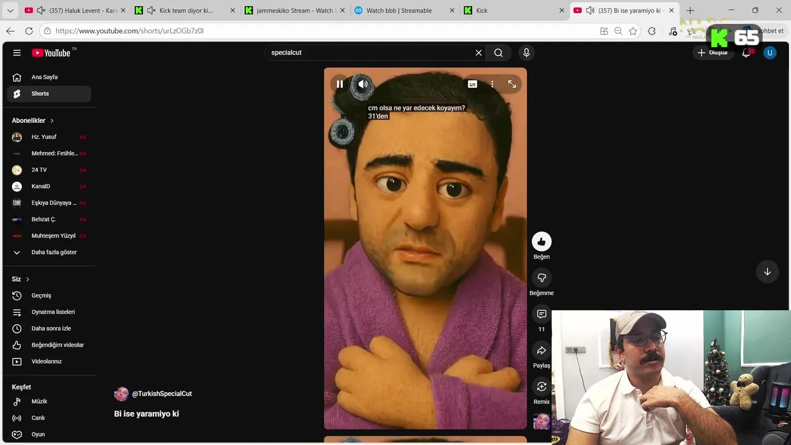
Task: Open the Hz. Yusuf subscription
Action: (49, 137)
